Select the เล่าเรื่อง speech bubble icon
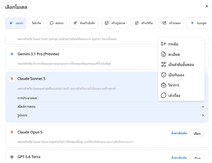The image size is (212, 163). coord(163,95)
